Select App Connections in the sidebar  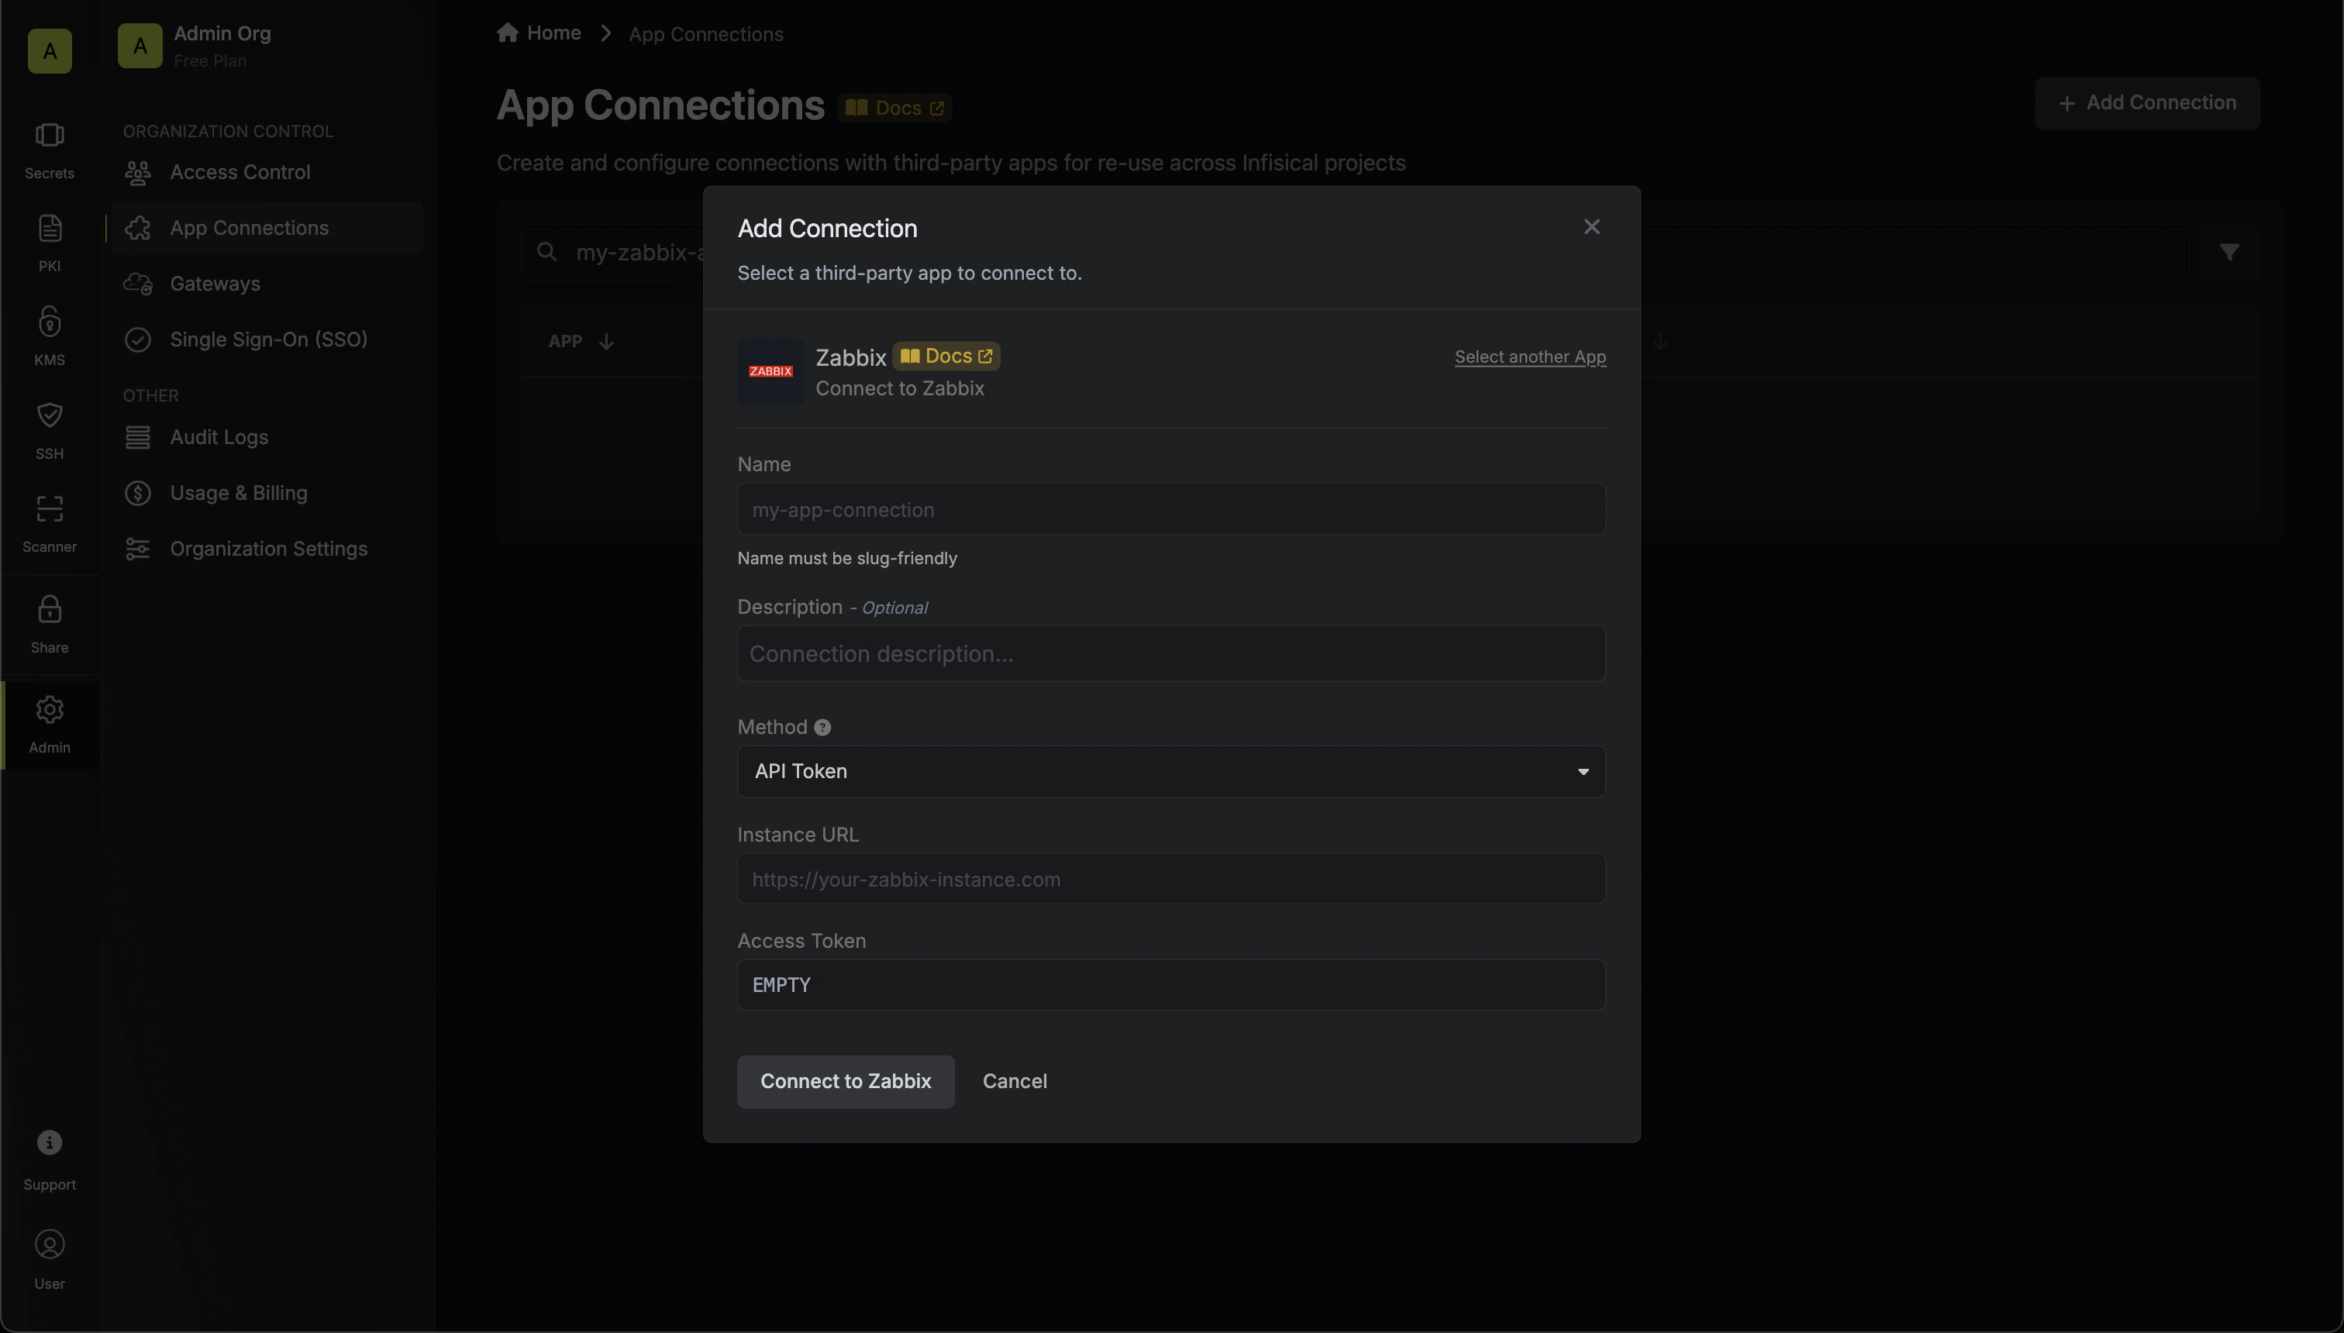click(x=267, y=228)
